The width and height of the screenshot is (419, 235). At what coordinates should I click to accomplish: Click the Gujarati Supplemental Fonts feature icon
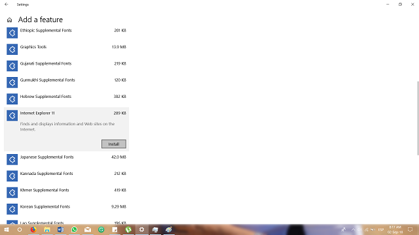point(12,66)
